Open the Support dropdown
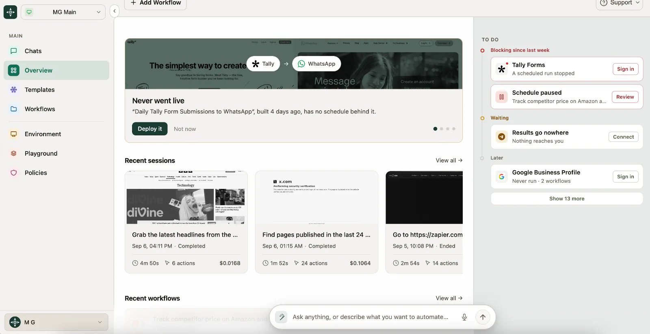 point(620,3)
